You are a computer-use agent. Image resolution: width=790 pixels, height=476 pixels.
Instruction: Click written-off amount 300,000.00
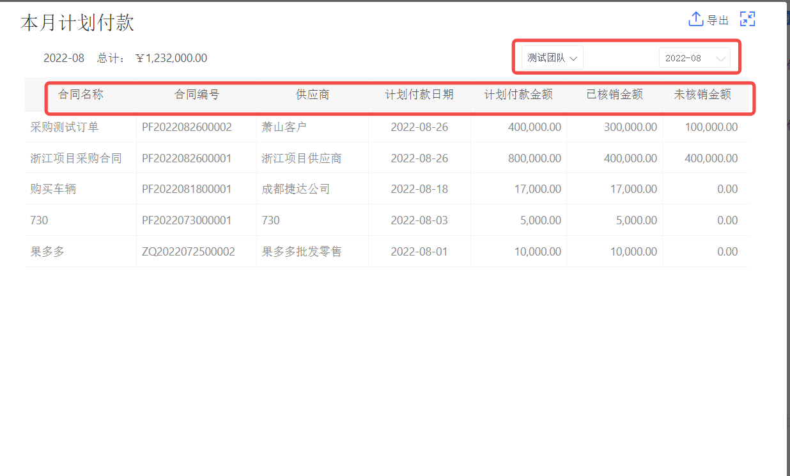tap(631, 127)
